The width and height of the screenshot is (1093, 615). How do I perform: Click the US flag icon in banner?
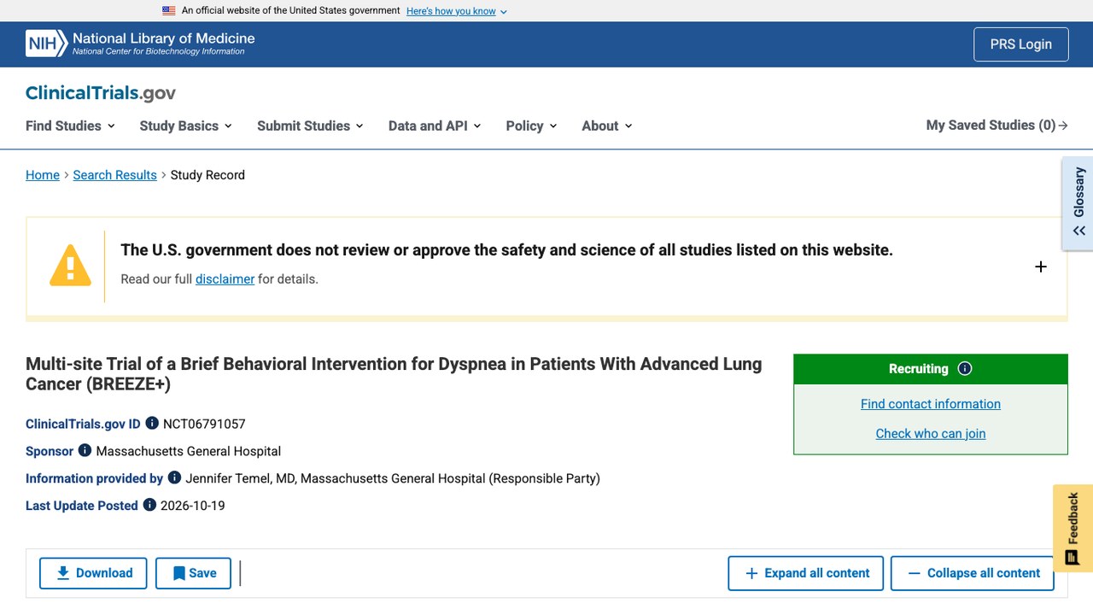169,11
